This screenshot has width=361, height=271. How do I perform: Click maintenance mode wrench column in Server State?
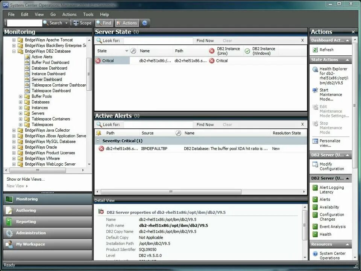click(x=133, y=51)
